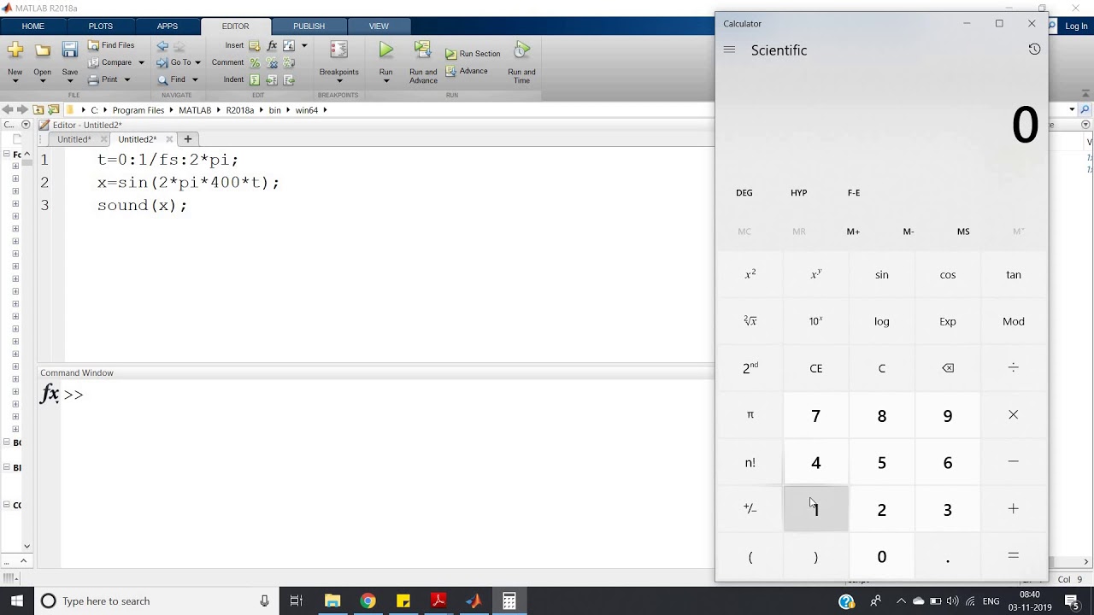The image size is (1094, 615).
Task: Click the Run and Time icon
Action: 521,50
